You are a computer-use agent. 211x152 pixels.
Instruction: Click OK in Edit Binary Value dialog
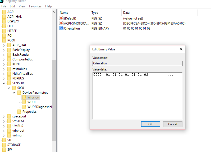coord(150,124)
